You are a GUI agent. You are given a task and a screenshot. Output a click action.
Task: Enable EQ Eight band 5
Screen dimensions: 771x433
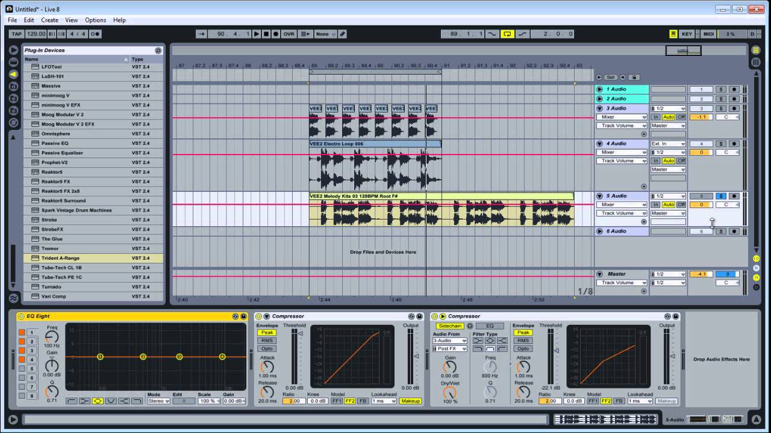tap(22, 369)
